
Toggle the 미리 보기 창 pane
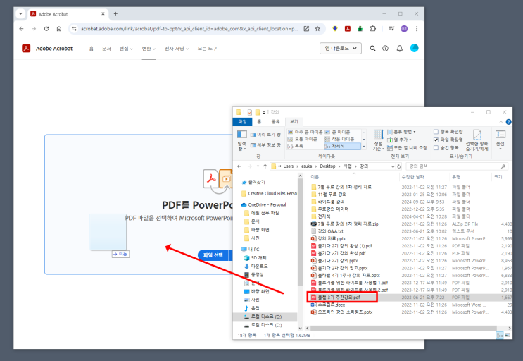(x=265, y=134)
